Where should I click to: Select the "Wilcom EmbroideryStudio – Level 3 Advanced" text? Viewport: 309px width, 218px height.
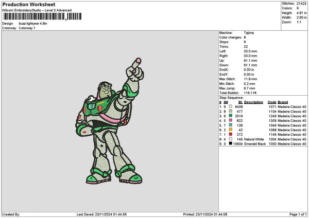click(x=37, y=10)
